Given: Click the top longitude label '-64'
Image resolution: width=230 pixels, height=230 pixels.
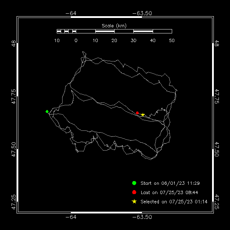Looking at the screenshot, I should (x=71, y=13).
